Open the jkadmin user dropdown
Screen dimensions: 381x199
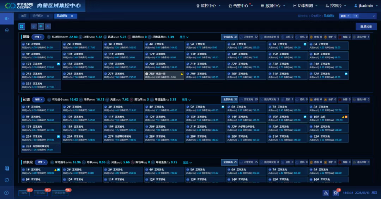[365, 6]
